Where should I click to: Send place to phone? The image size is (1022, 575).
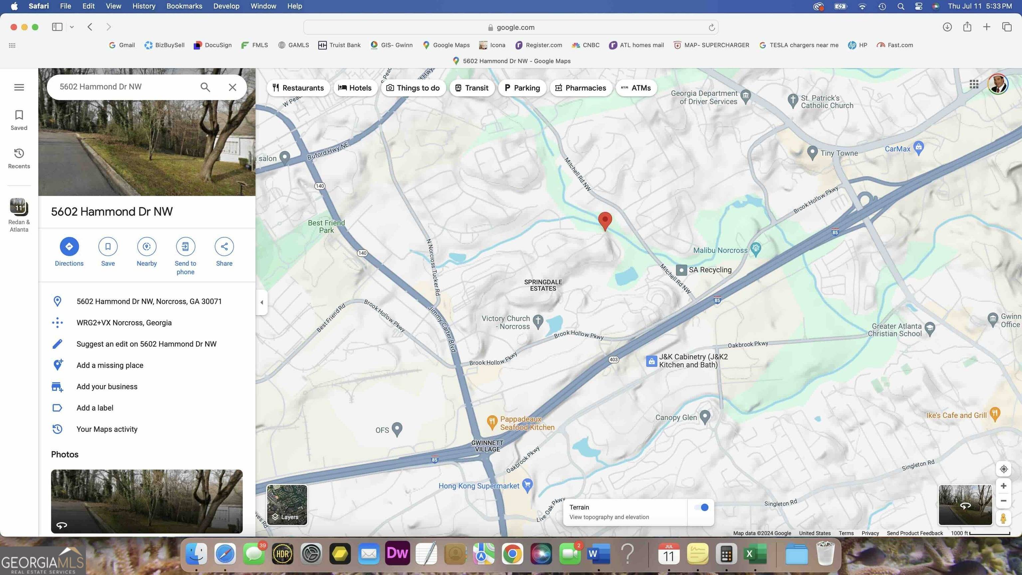click(185, 256)
